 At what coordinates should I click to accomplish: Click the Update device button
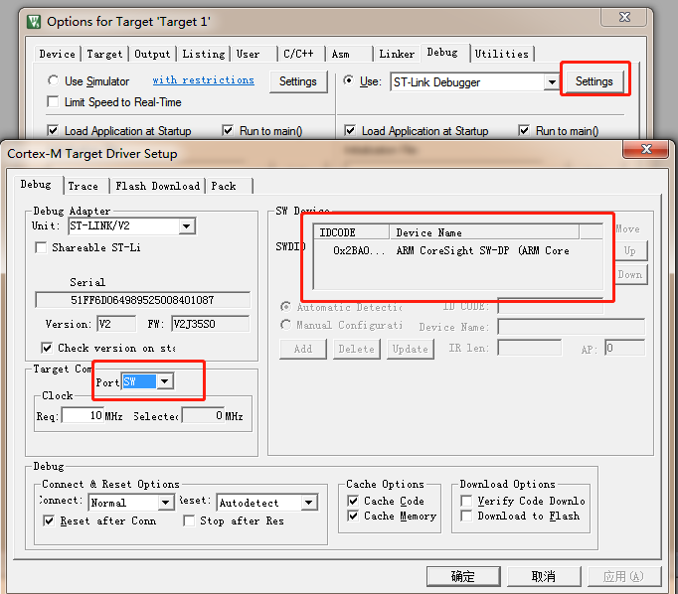click(x=411, y=349)
